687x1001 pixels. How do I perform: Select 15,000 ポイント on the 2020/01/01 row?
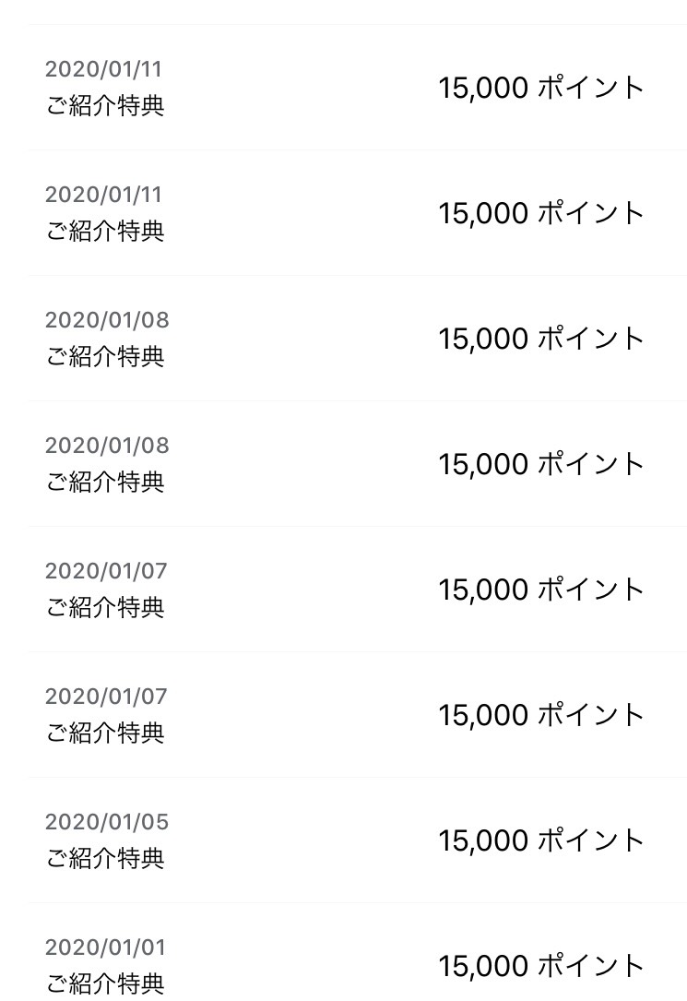coord(541,966)
